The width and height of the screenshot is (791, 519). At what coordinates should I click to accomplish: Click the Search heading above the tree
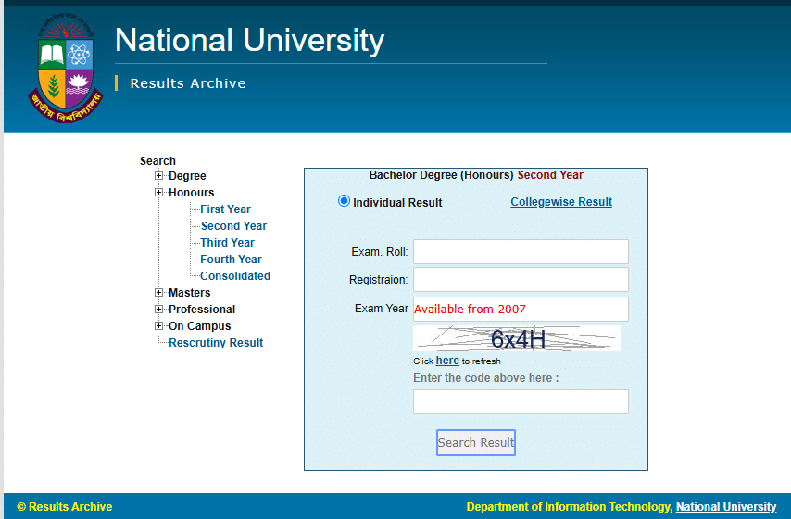tap(157, 161)
